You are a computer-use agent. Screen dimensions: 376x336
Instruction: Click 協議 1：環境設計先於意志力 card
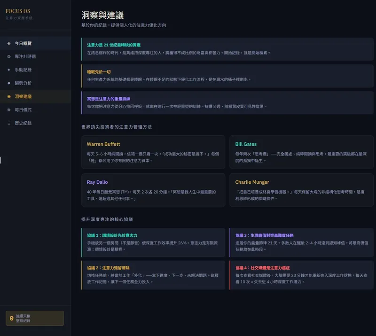pyautogui.click(x=153, y=242)
